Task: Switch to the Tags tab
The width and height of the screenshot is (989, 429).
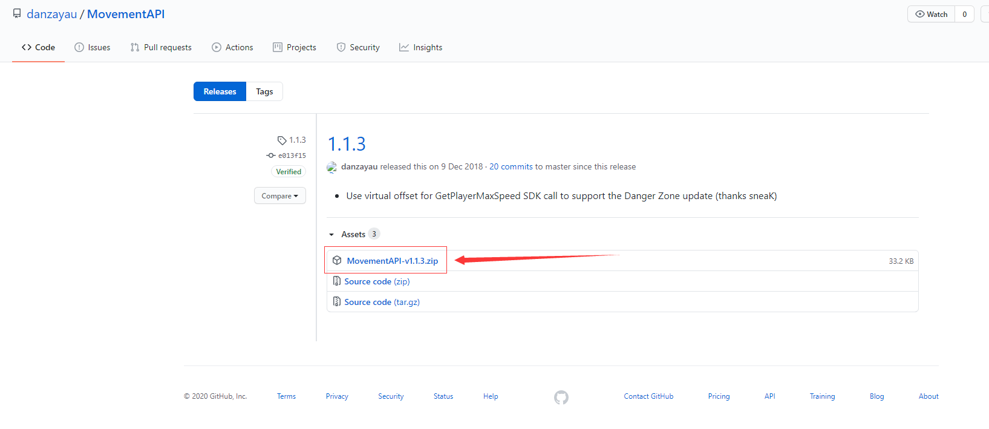Action: (264, 91)
